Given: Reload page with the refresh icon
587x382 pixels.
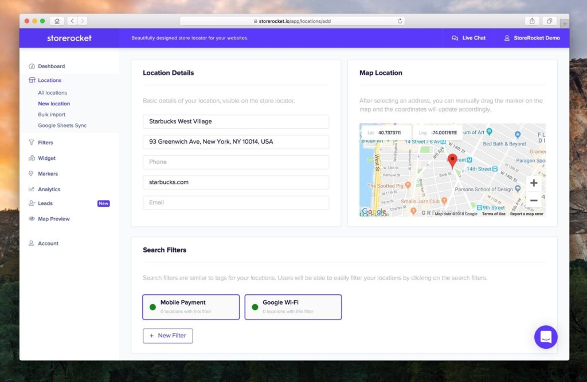Looking at the screenshot, I should click(x=400, y=21).
